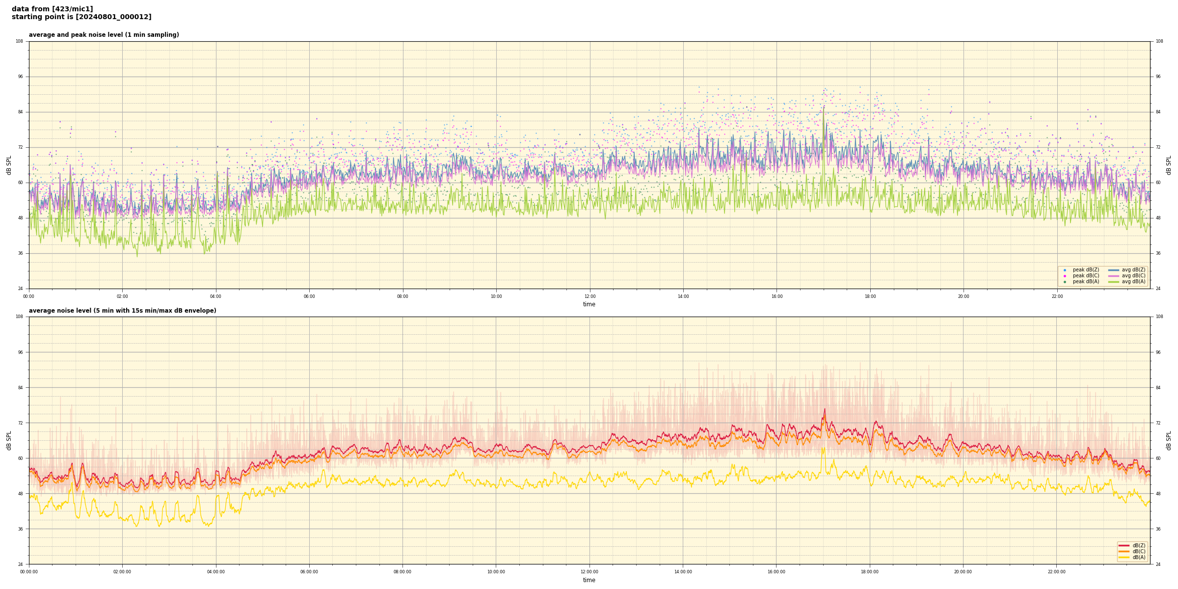Click the peak dB(A) legend marker
1178x589 pixels.
pos(1065,282)
